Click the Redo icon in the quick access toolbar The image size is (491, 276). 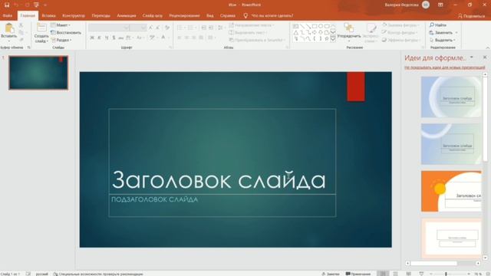coord(28,5)
